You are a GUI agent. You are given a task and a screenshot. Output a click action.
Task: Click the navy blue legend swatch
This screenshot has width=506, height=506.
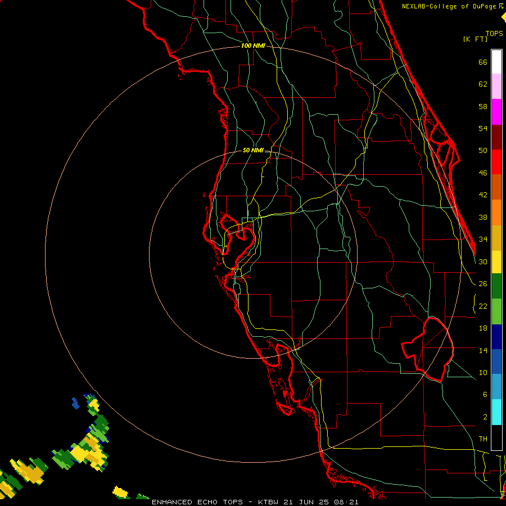click(496, 337)
